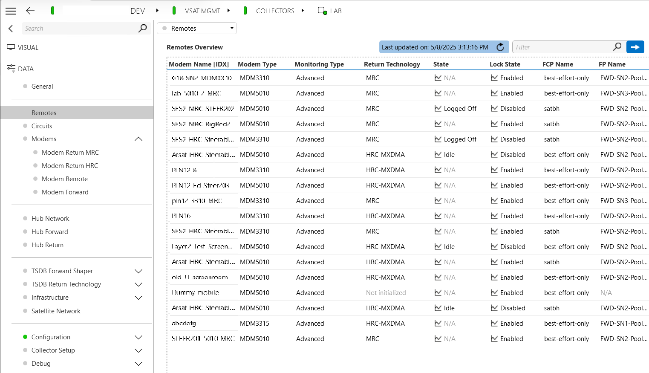Collapse the Modems tree section
Image resolution: width=649 pixels, height=373 pixels.
pyautogui.click(x=138, y=139)
